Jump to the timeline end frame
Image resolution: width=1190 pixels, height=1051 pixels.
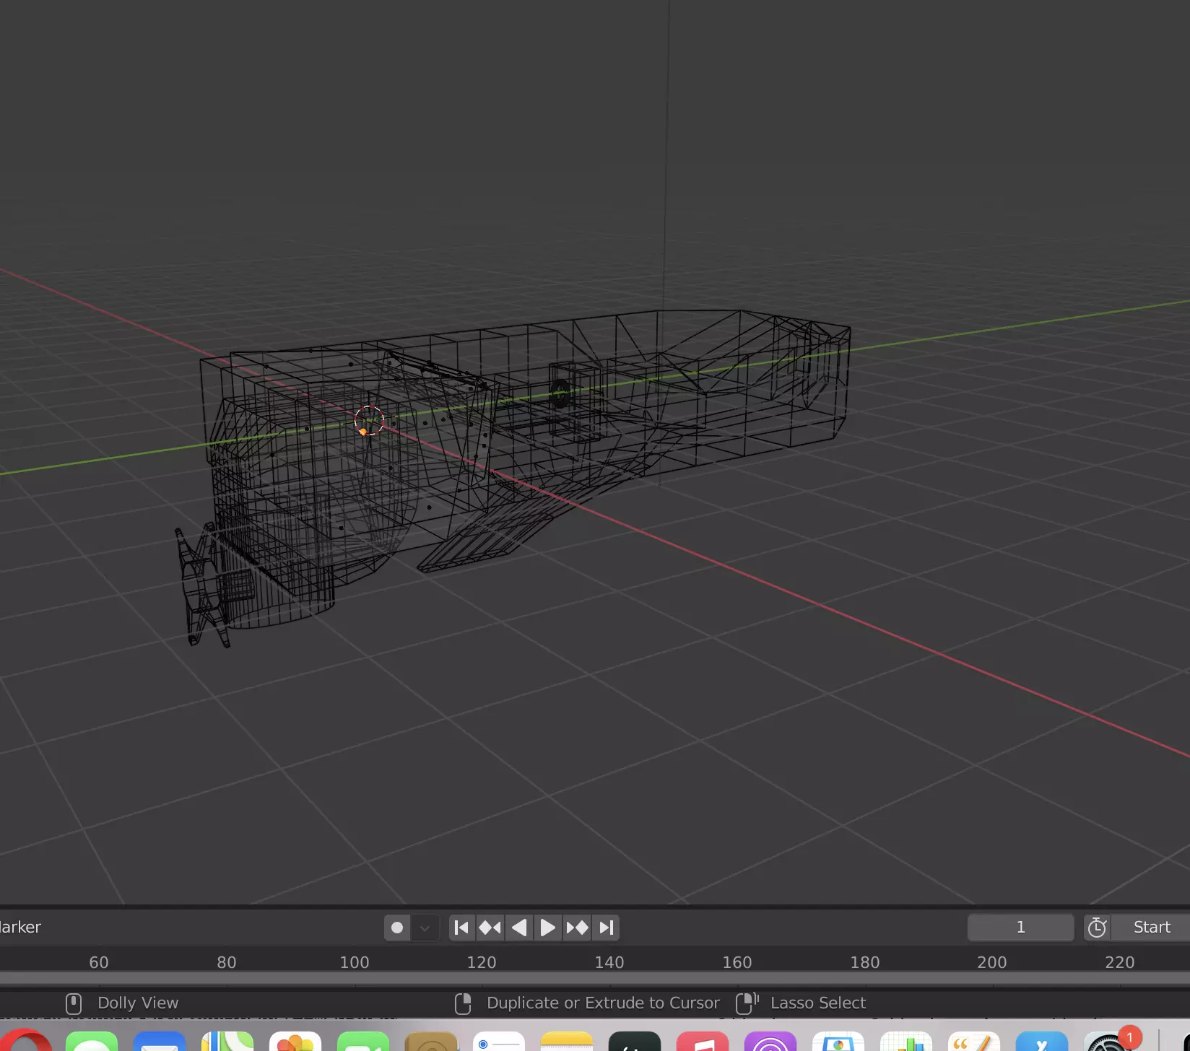pyautogui.click(x=606, y=928)
